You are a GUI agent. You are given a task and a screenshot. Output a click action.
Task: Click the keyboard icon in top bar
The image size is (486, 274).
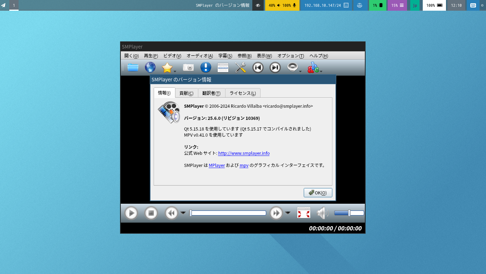(x=473, y=5)
